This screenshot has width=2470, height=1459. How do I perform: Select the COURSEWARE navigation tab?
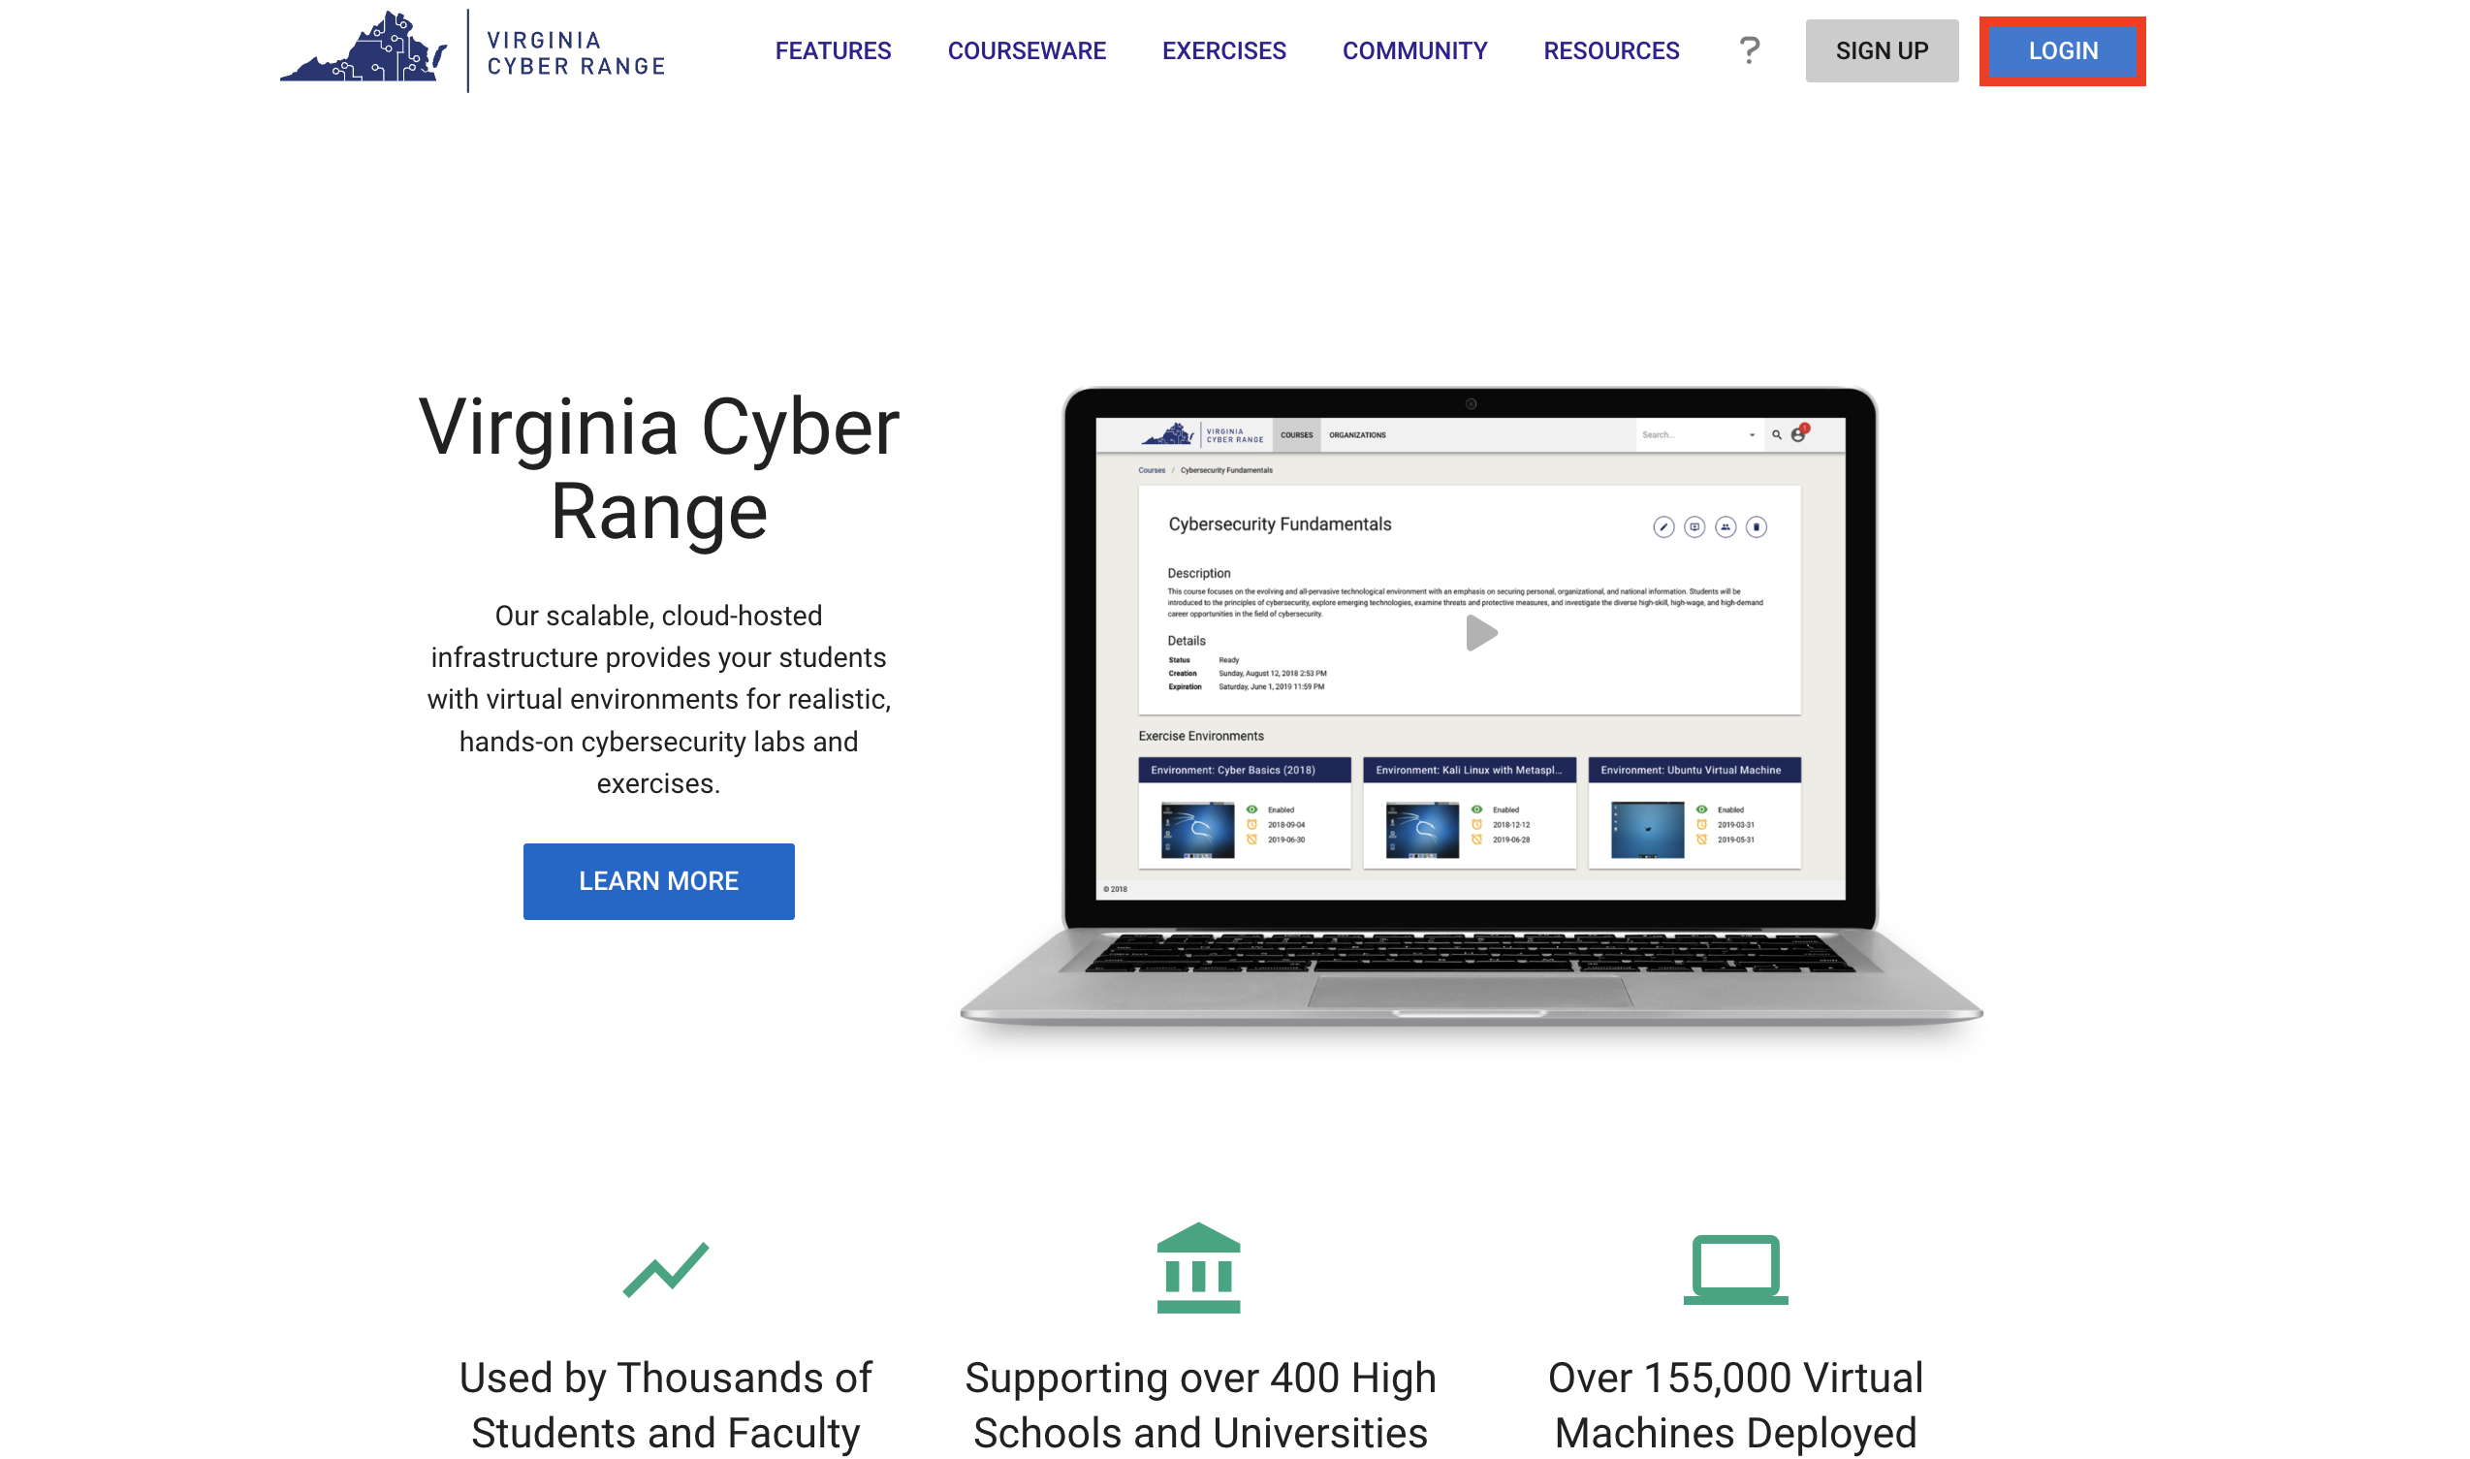(1027, 48)
